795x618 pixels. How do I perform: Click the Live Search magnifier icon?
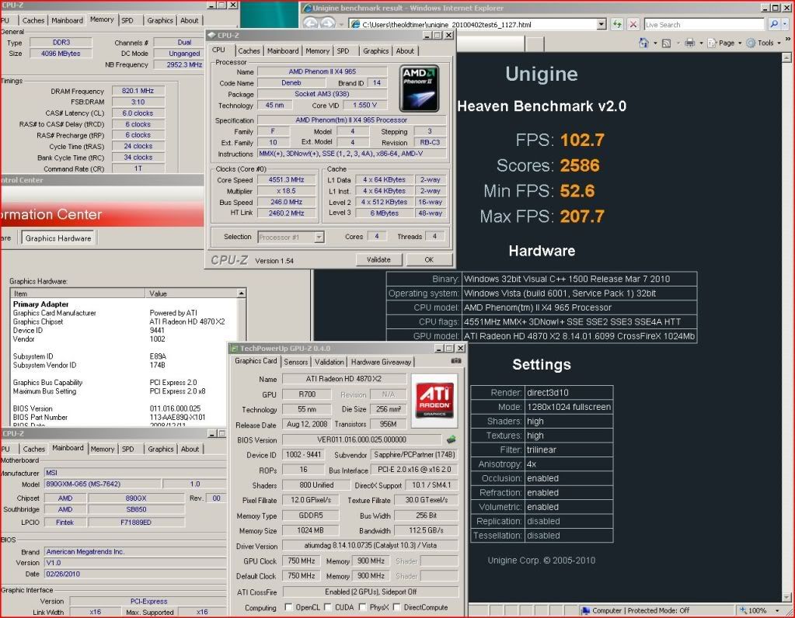click(x=774, y=25)
